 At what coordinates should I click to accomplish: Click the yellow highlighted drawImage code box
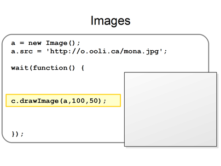coord(63,101)
